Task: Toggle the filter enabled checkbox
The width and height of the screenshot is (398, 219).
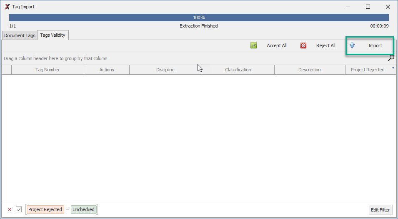Action: click(19, 209)
